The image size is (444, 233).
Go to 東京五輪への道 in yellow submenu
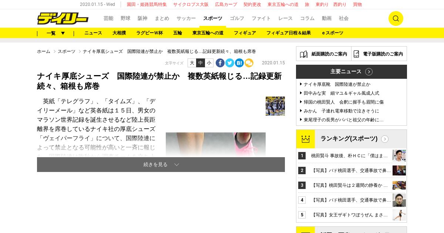pos(208,33)
